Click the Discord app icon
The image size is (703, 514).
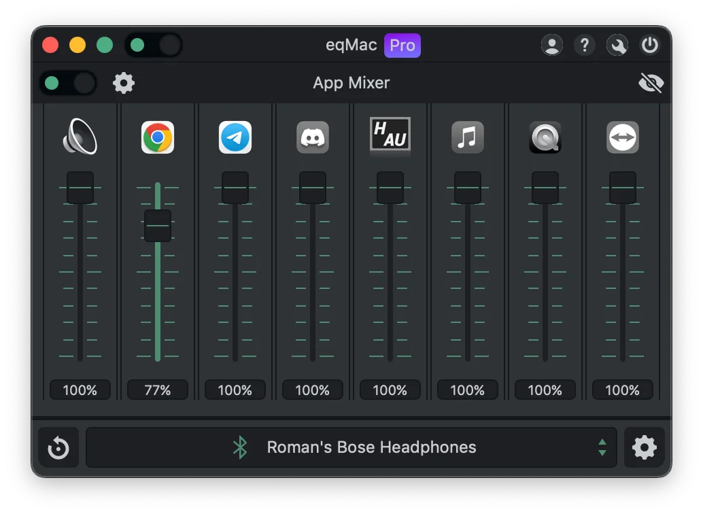(313, 137)
